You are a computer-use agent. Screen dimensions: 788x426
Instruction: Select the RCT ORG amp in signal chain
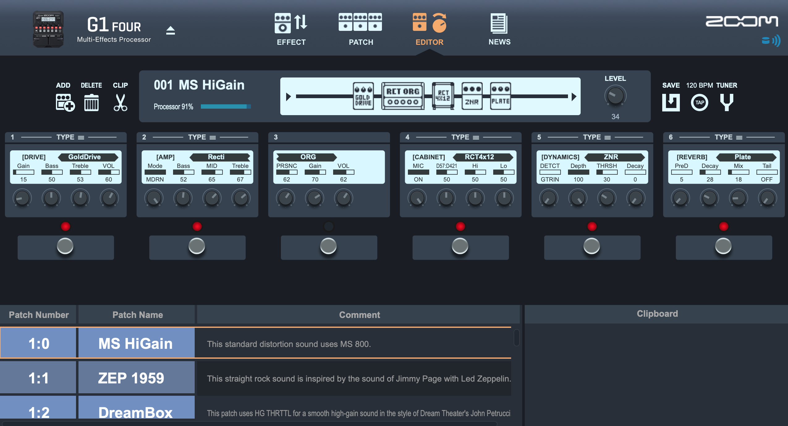coord(403,96)
